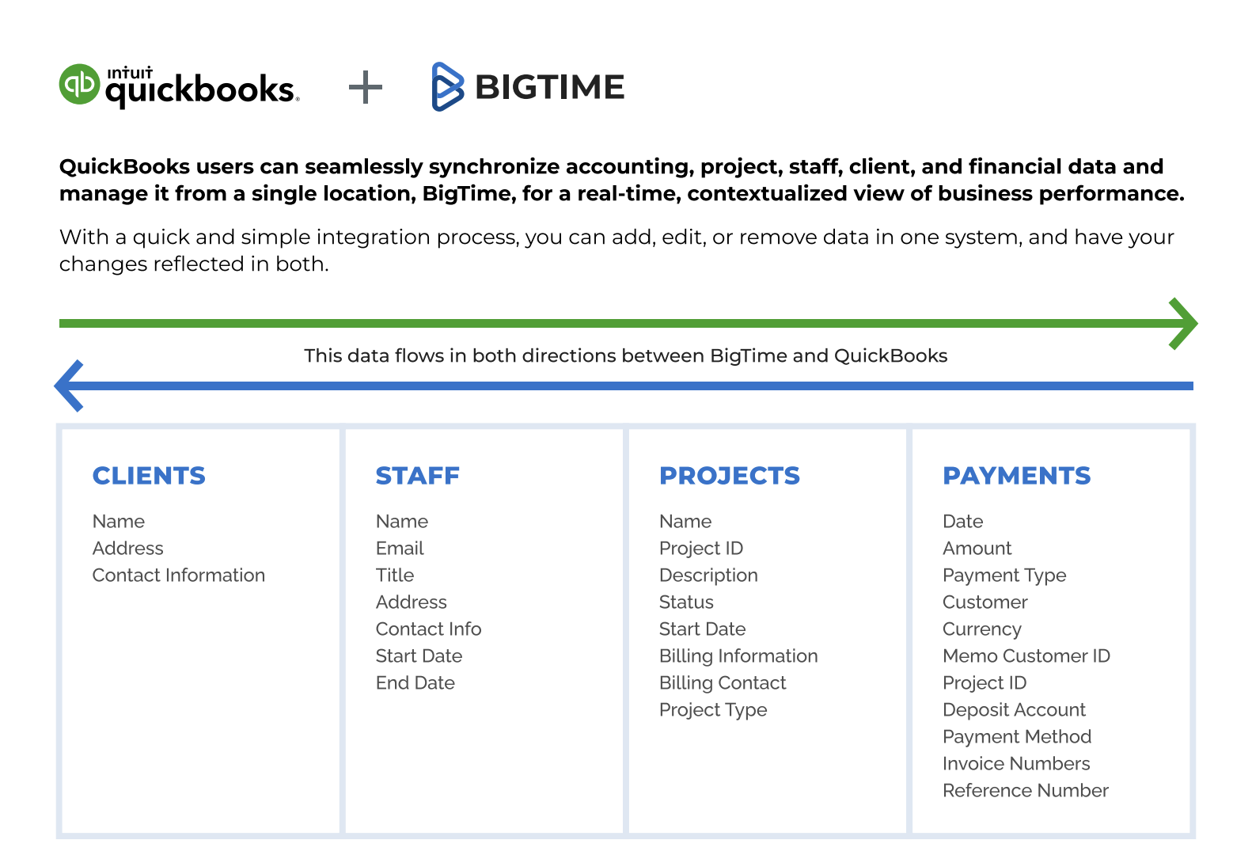The height and width of the screenshot is (855, 1252).
Task: Click Title in the STAFF list
Action: click(x=395, y=576)
